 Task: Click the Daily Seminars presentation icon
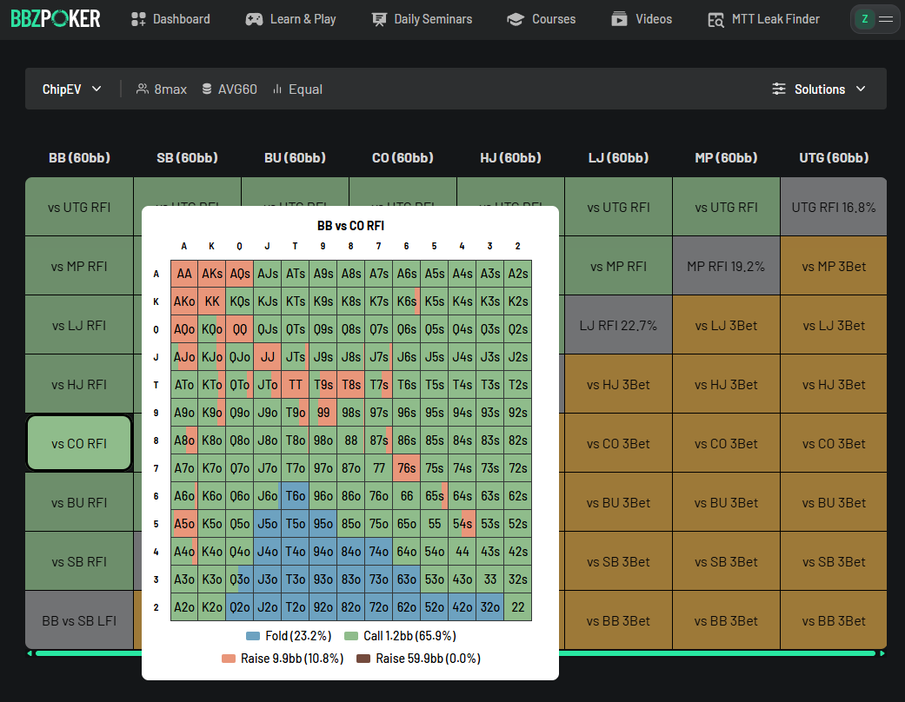pyautogui.click(x=379, y=19)
